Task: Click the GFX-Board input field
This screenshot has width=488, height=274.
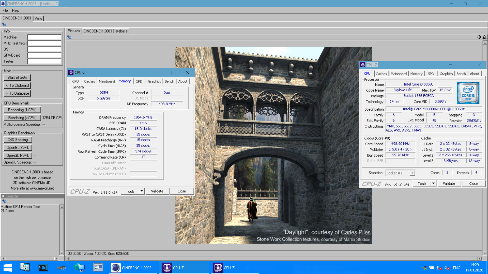Action: tap(44, 55)
